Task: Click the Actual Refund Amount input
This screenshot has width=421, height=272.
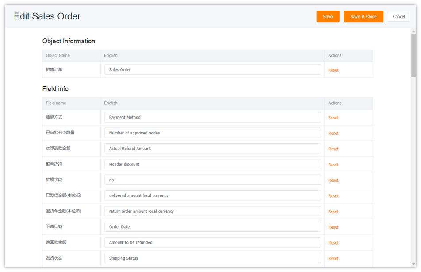Action: (212, 149)
